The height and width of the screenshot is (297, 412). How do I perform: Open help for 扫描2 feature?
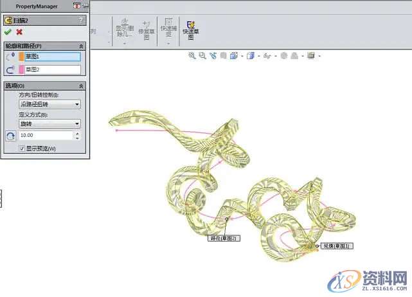click(81, 20)
